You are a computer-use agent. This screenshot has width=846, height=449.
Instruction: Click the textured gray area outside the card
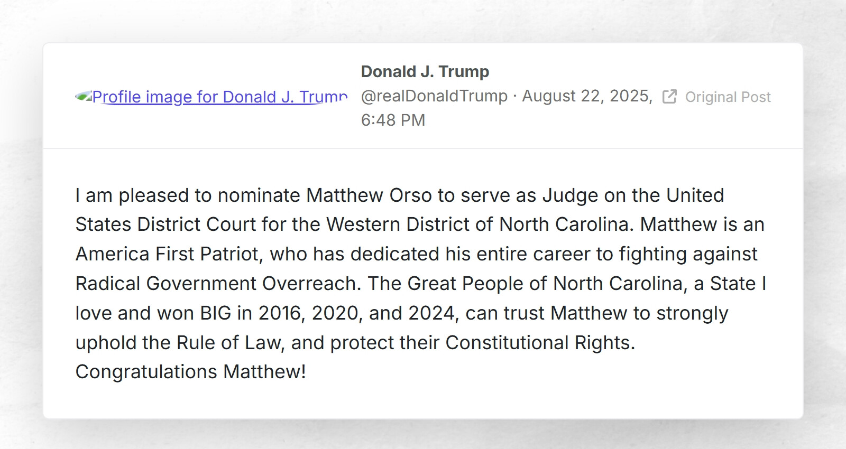[21, 224]
